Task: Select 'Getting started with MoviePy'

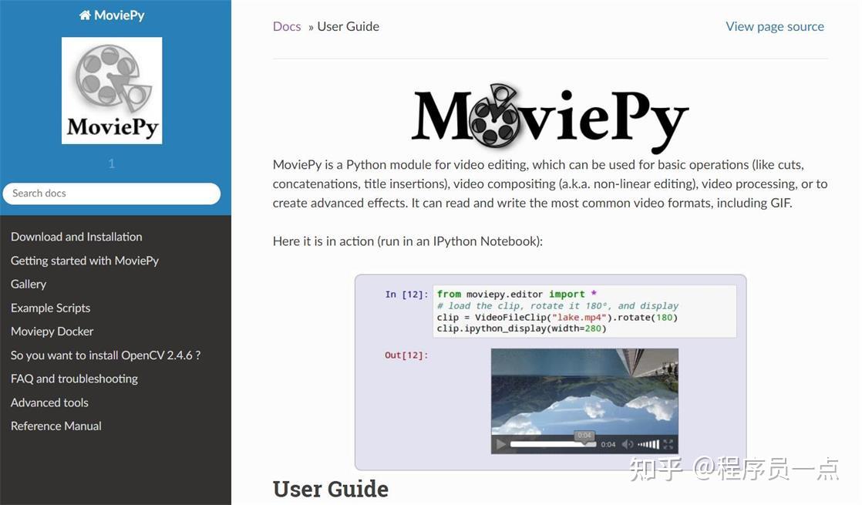Action: click(84, 261)
